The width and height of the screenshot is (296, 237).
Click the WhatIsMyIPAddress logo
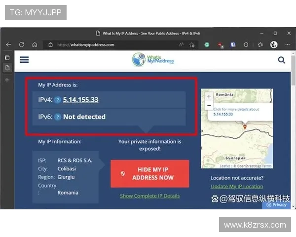point(153,60)
